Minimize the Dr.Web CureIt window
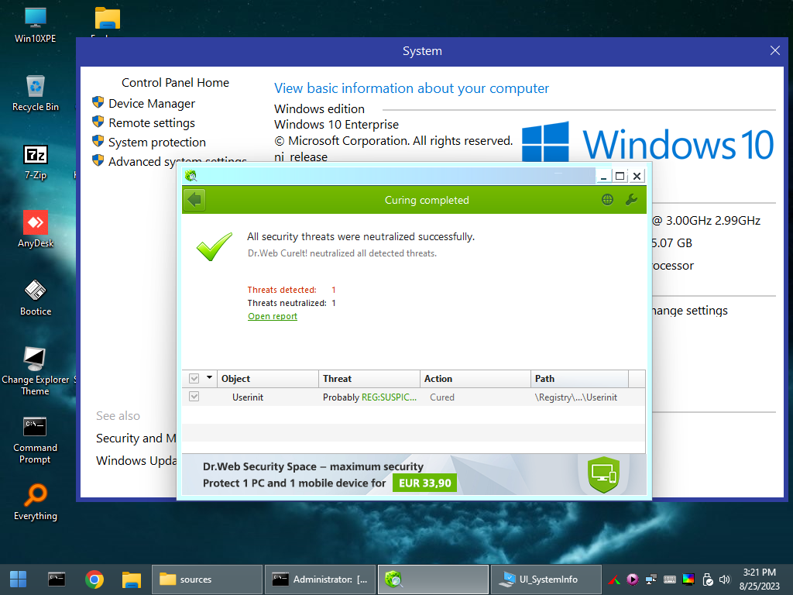The image size is (793, 595). click(x=603, y=176)
